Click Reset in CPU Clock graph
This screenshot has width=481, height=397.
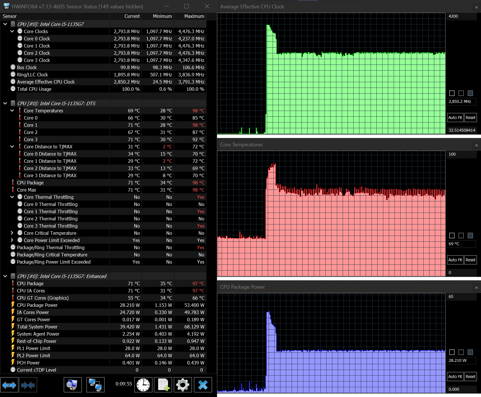(x=470, y=118)
